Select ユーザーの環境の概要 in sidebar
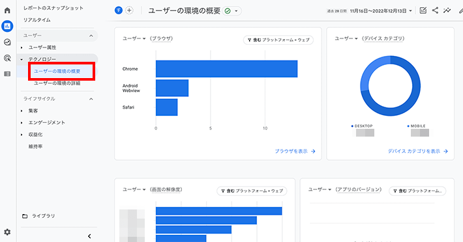 click(x=57, y=72)
